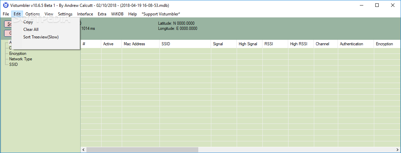Sort by the RSSI column header
Screen dimensions: 401x153
(x=275, y=44)
